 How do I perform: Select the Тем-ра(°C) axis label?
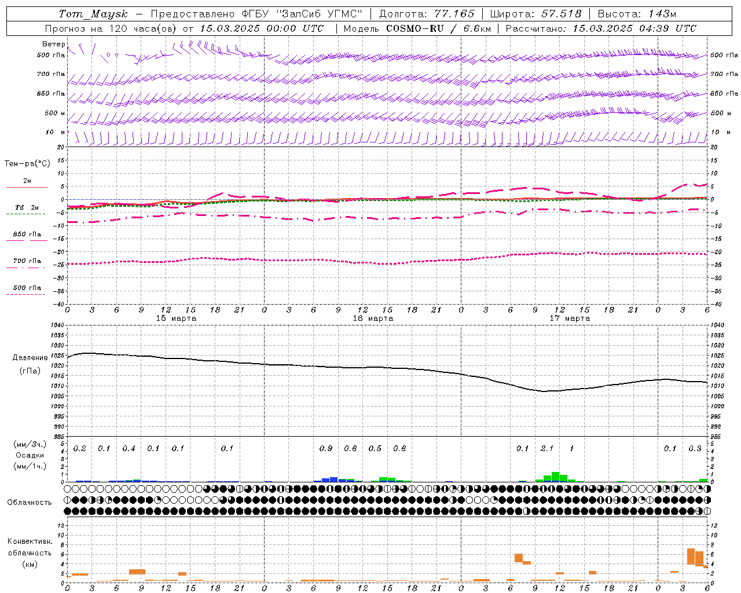tap(27, 164)
